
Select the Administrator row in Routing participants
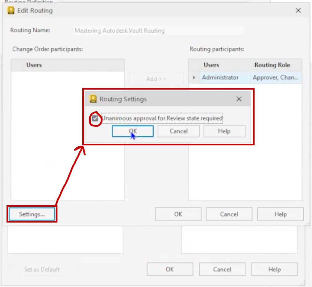click(245, 77)
